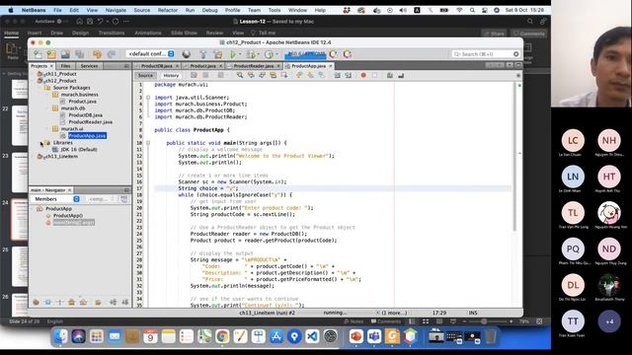Click the Redo toolbar icon in NetBeans
Screen dimensions: 632x355
click(x=112, y=54)
